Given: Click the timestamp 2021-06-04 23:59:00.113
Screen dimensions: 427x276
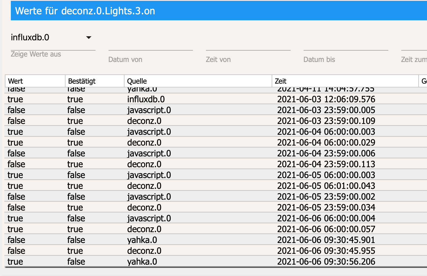Looking at the screenshot, I should (x=326, y=164).
